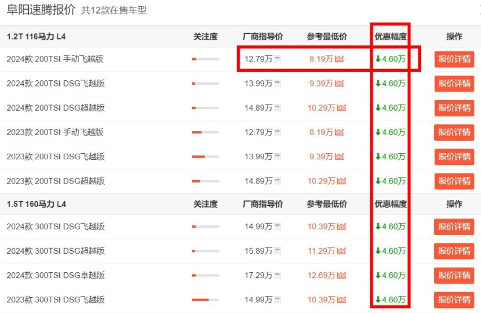Image resolution: width=481 pixels, height=313 pixels.
Task: Select reference price 9.39万 for 2024款 DSG飞越版
Action: [321, 84]
